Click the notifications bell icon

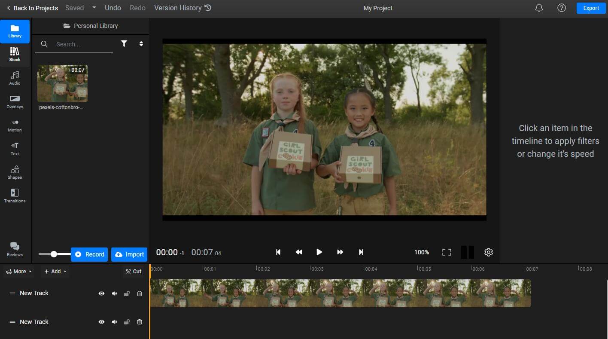click(539, 8)
